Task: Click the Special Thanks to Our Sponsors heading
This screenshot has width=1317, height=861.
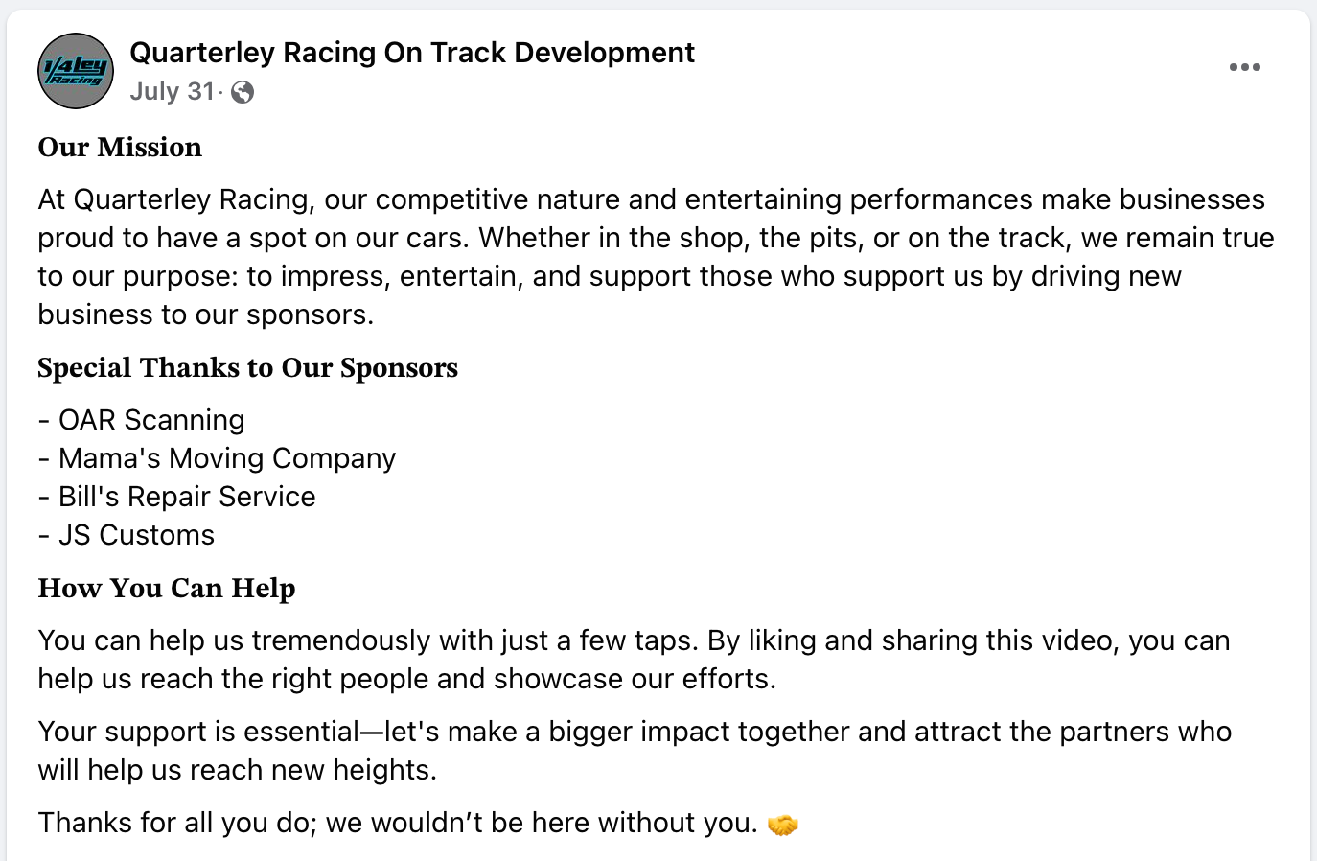Action: pos(247,367)
